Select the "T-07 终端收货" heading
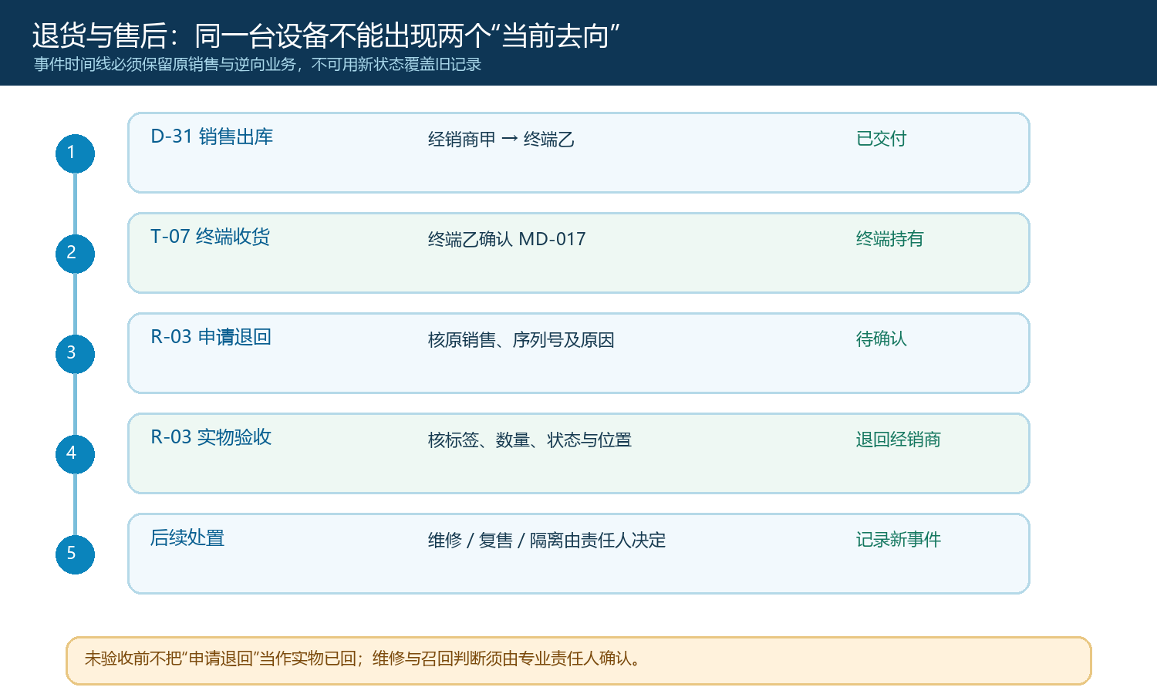 [211, 238]
